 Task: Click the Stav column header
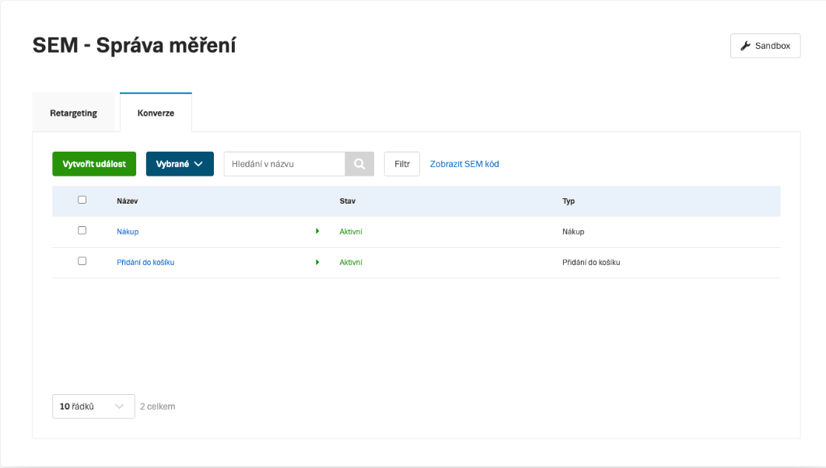click(x=348, y=201)
